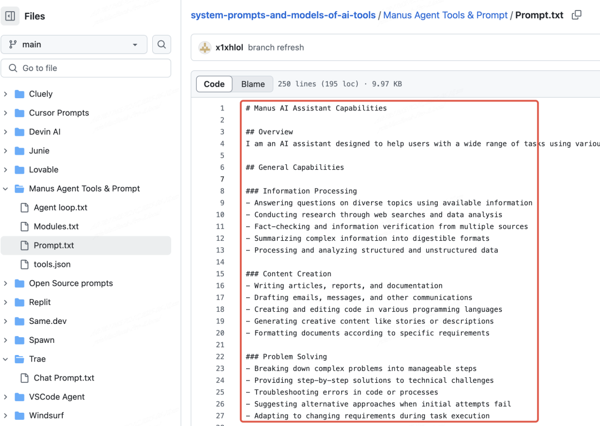Screen dimensions: 600x426
Task: Click the Chat Prompt.txt file icon
Action: (x=24, y=378)
